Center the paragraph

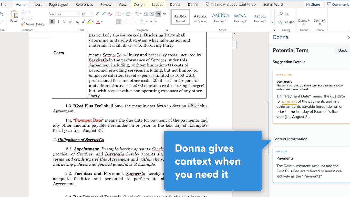[x=125, y=22]
